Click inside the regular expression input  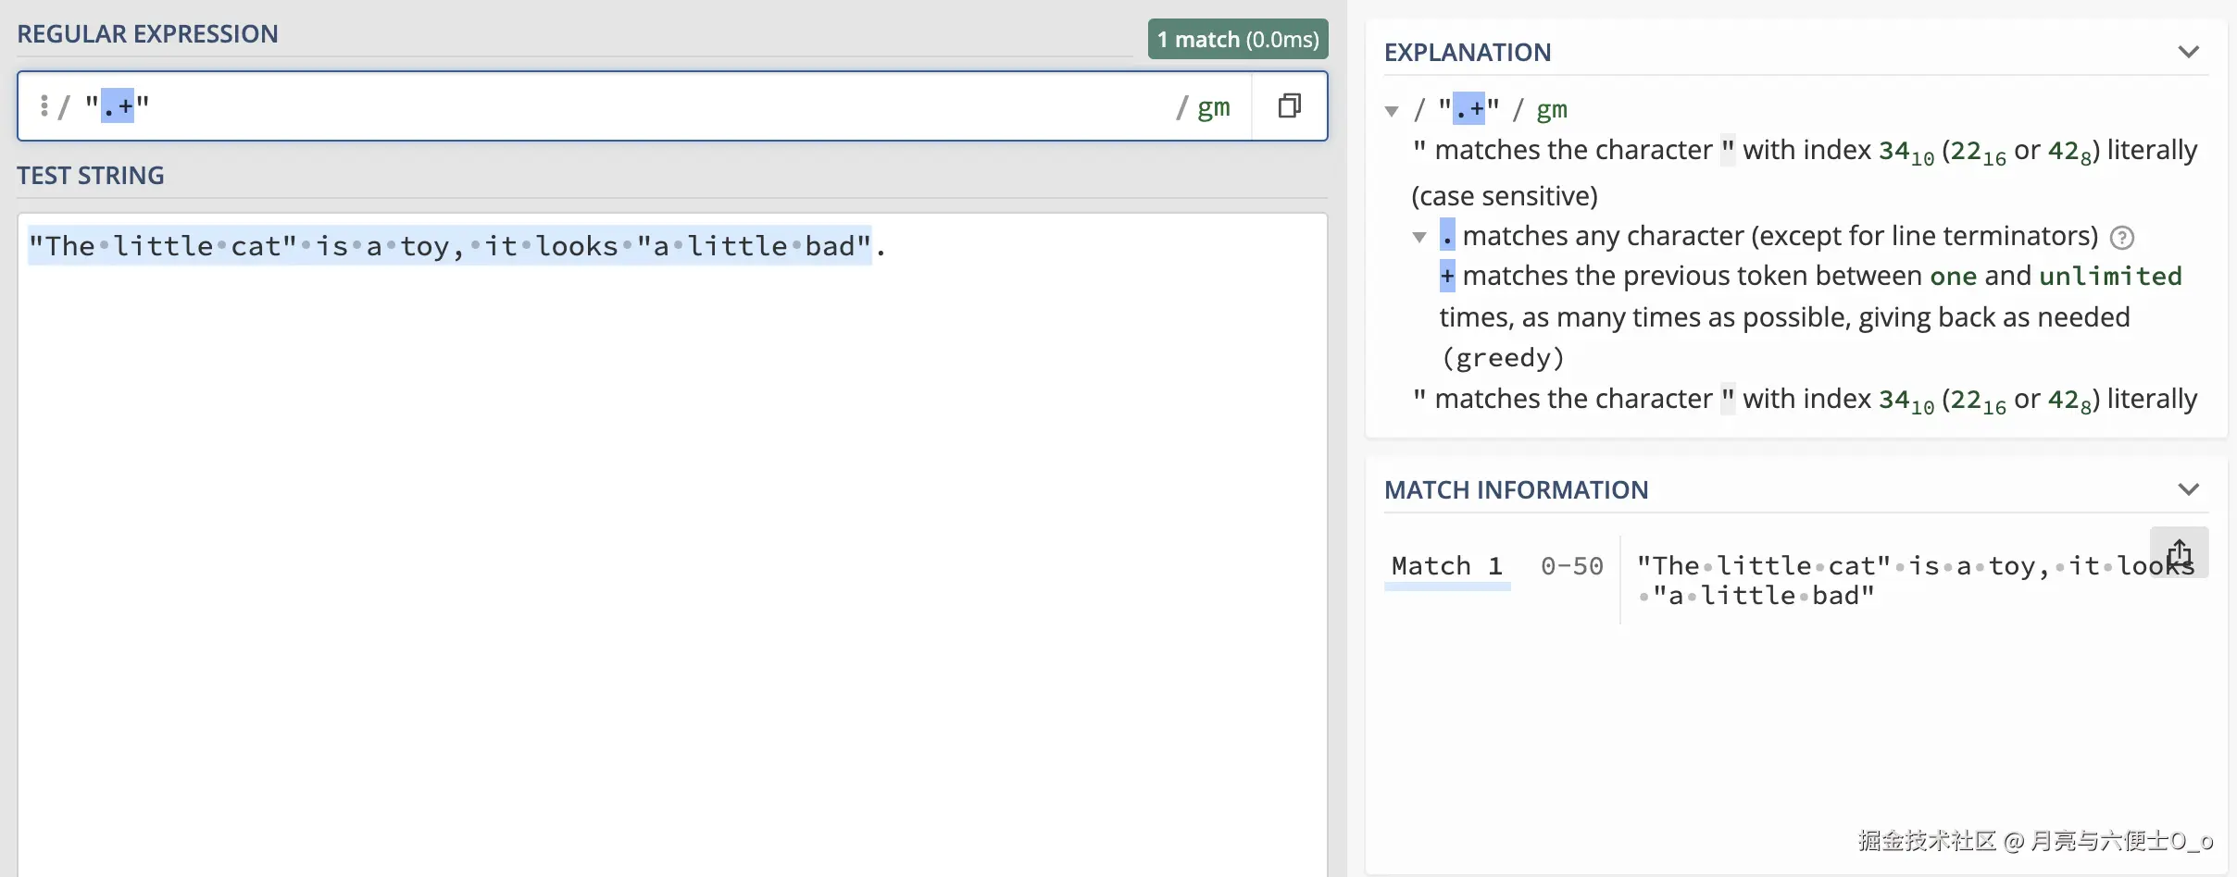coord(648,106)
